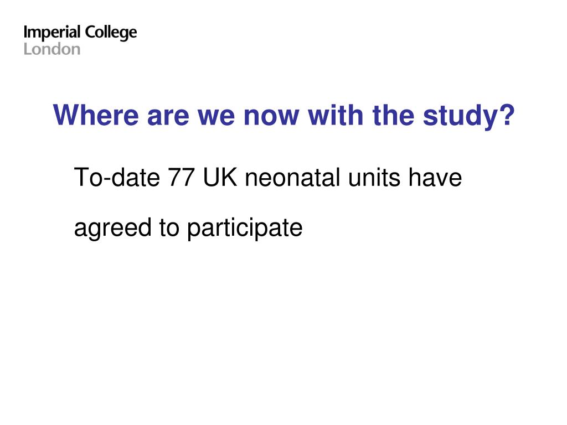The image size is (567, 425).
Task: Click the word to before participate
Action: point(169,228)
